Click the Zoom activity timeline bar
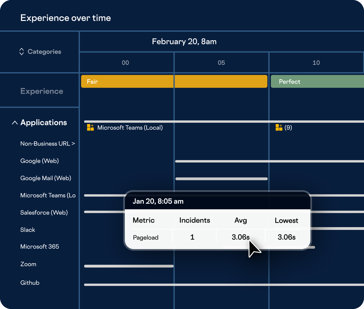This screenshot has height=309, width=364. click(x=129, y=266)
